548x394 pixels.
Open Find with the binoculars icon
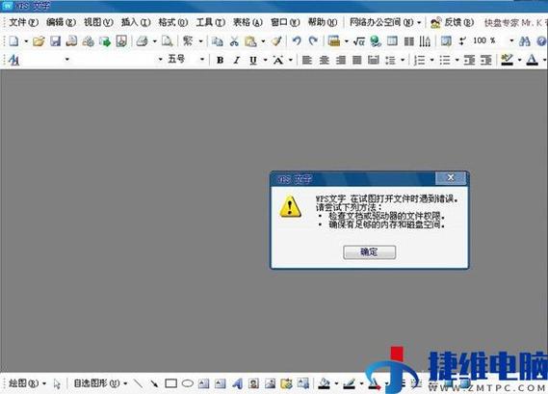coord(524,41)
